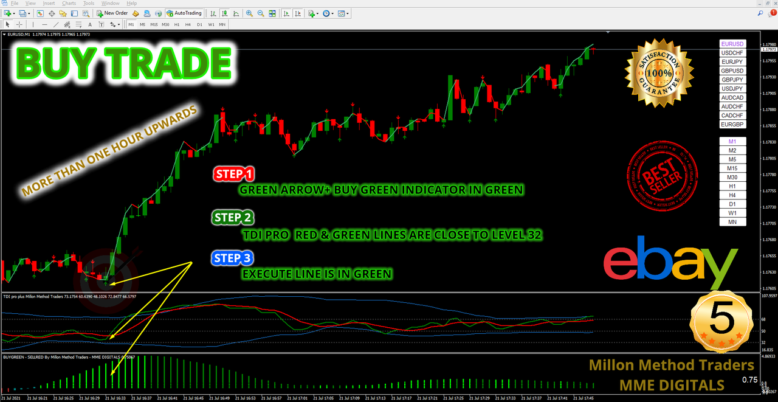Tile chart windows icon

pyautogui.click(x=272, y=13)
